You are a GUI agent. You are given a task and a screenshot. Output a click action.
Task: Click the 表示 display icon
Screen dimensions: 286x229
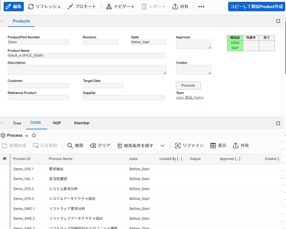click(213, 146)
